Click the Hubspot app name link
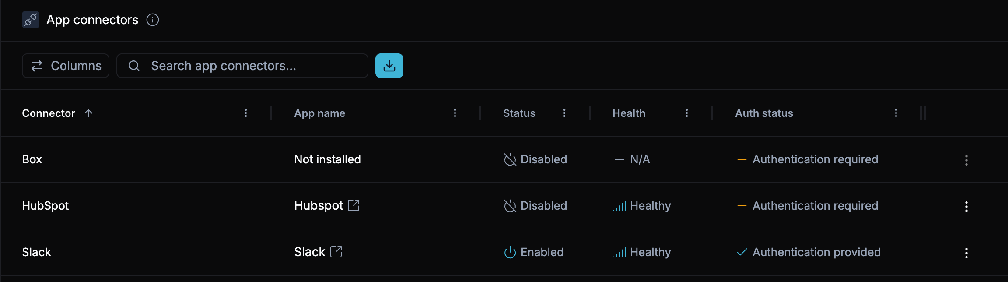Viewport: 1008px width, 282px height. coord(318,205)
